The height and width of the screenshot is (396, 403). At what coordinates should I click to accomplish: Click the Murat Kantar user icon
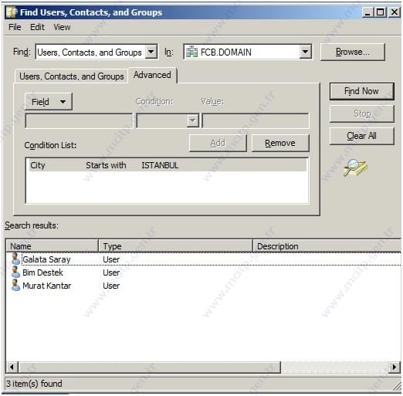(x=15, y=286)
